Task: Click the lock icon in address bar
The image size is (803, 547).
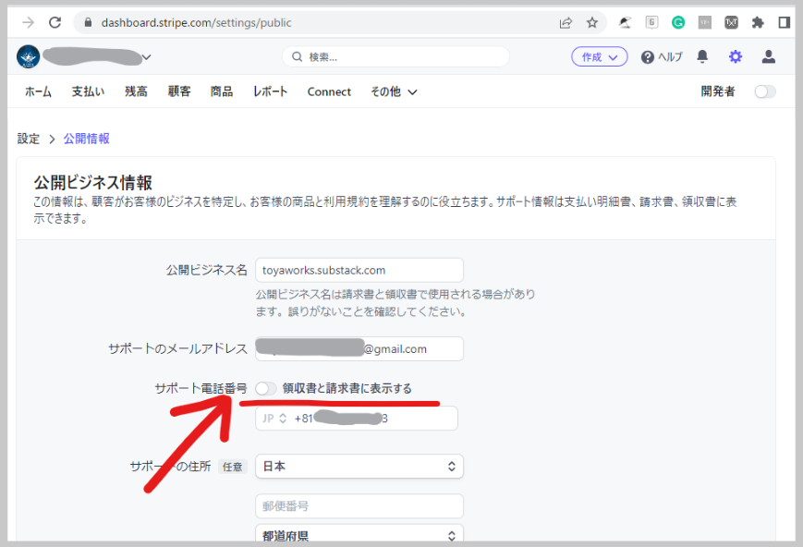Action: 88,22
